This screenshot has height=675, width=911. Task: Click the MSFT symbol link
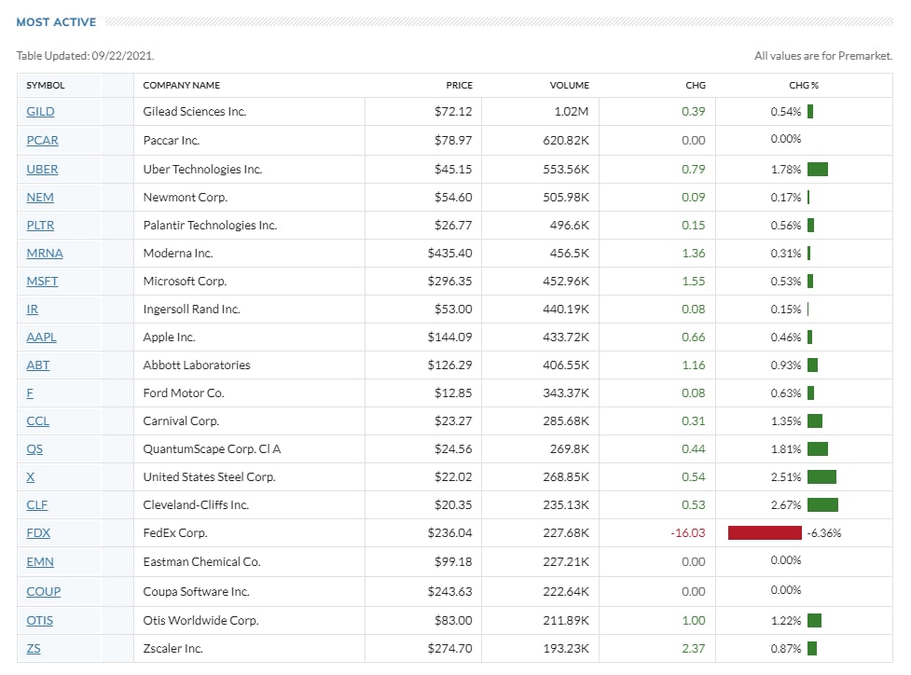click(x=42, y=282)
